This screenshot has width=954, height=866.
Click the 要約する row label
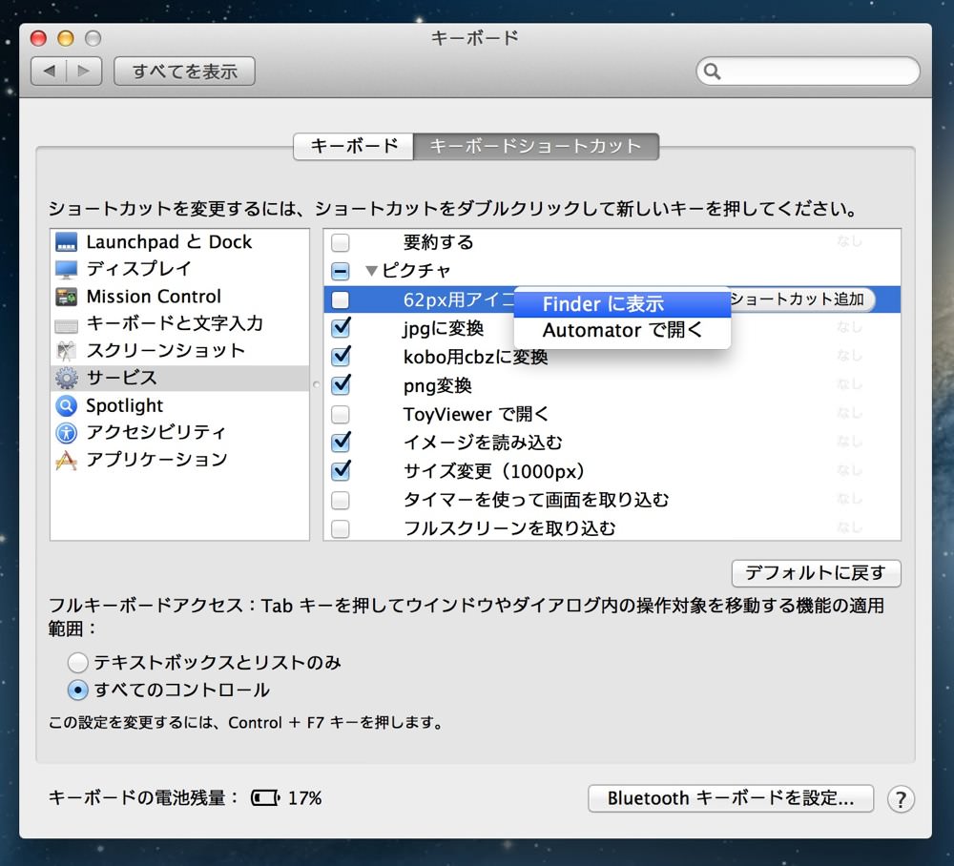click(x=438, y=242)
